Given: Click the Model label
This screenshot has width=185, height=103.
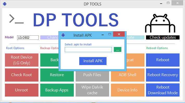Looking at the screenshot, I should coord(9,37).
